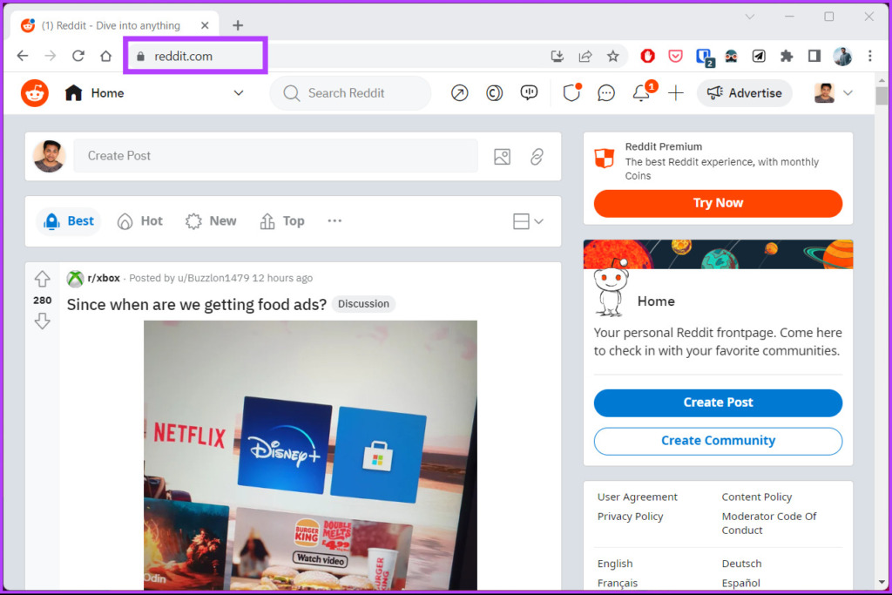Open the Opera red extension icon
Viewport: 892px width, 595px height.
pyautogui.click(x=647, y=56)
